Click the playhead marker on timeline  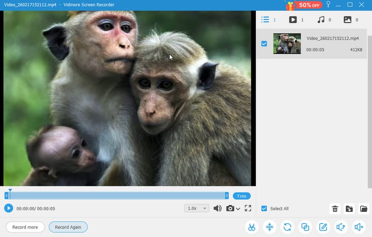pos(10,190)
